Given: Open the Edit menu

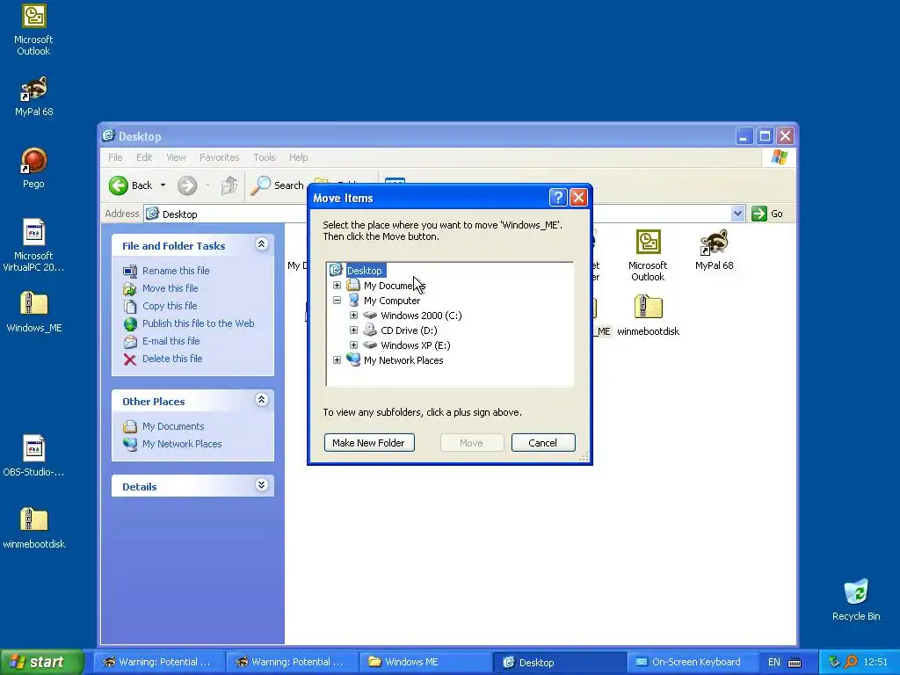Looking at the screenshot, I should [144, 157].
